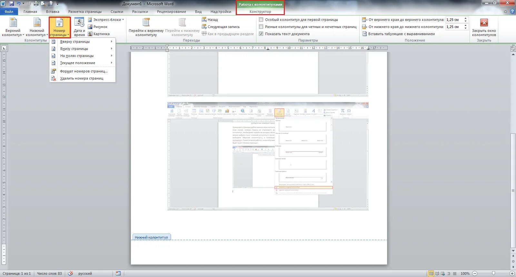Customize quick access toolbar dropdown
This screenshot has height=277, width=516.
[x=57, y=4]
